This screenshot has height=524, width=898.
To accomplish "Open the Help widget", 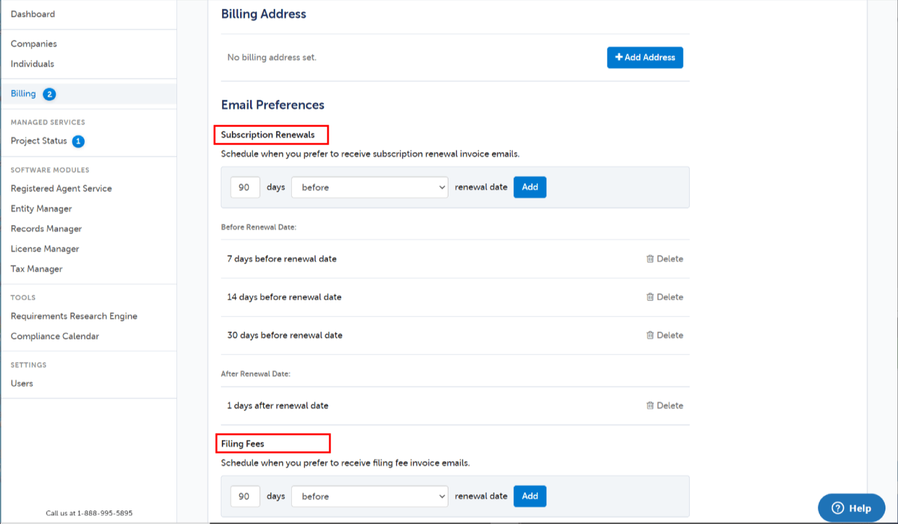I will point(851,508).
